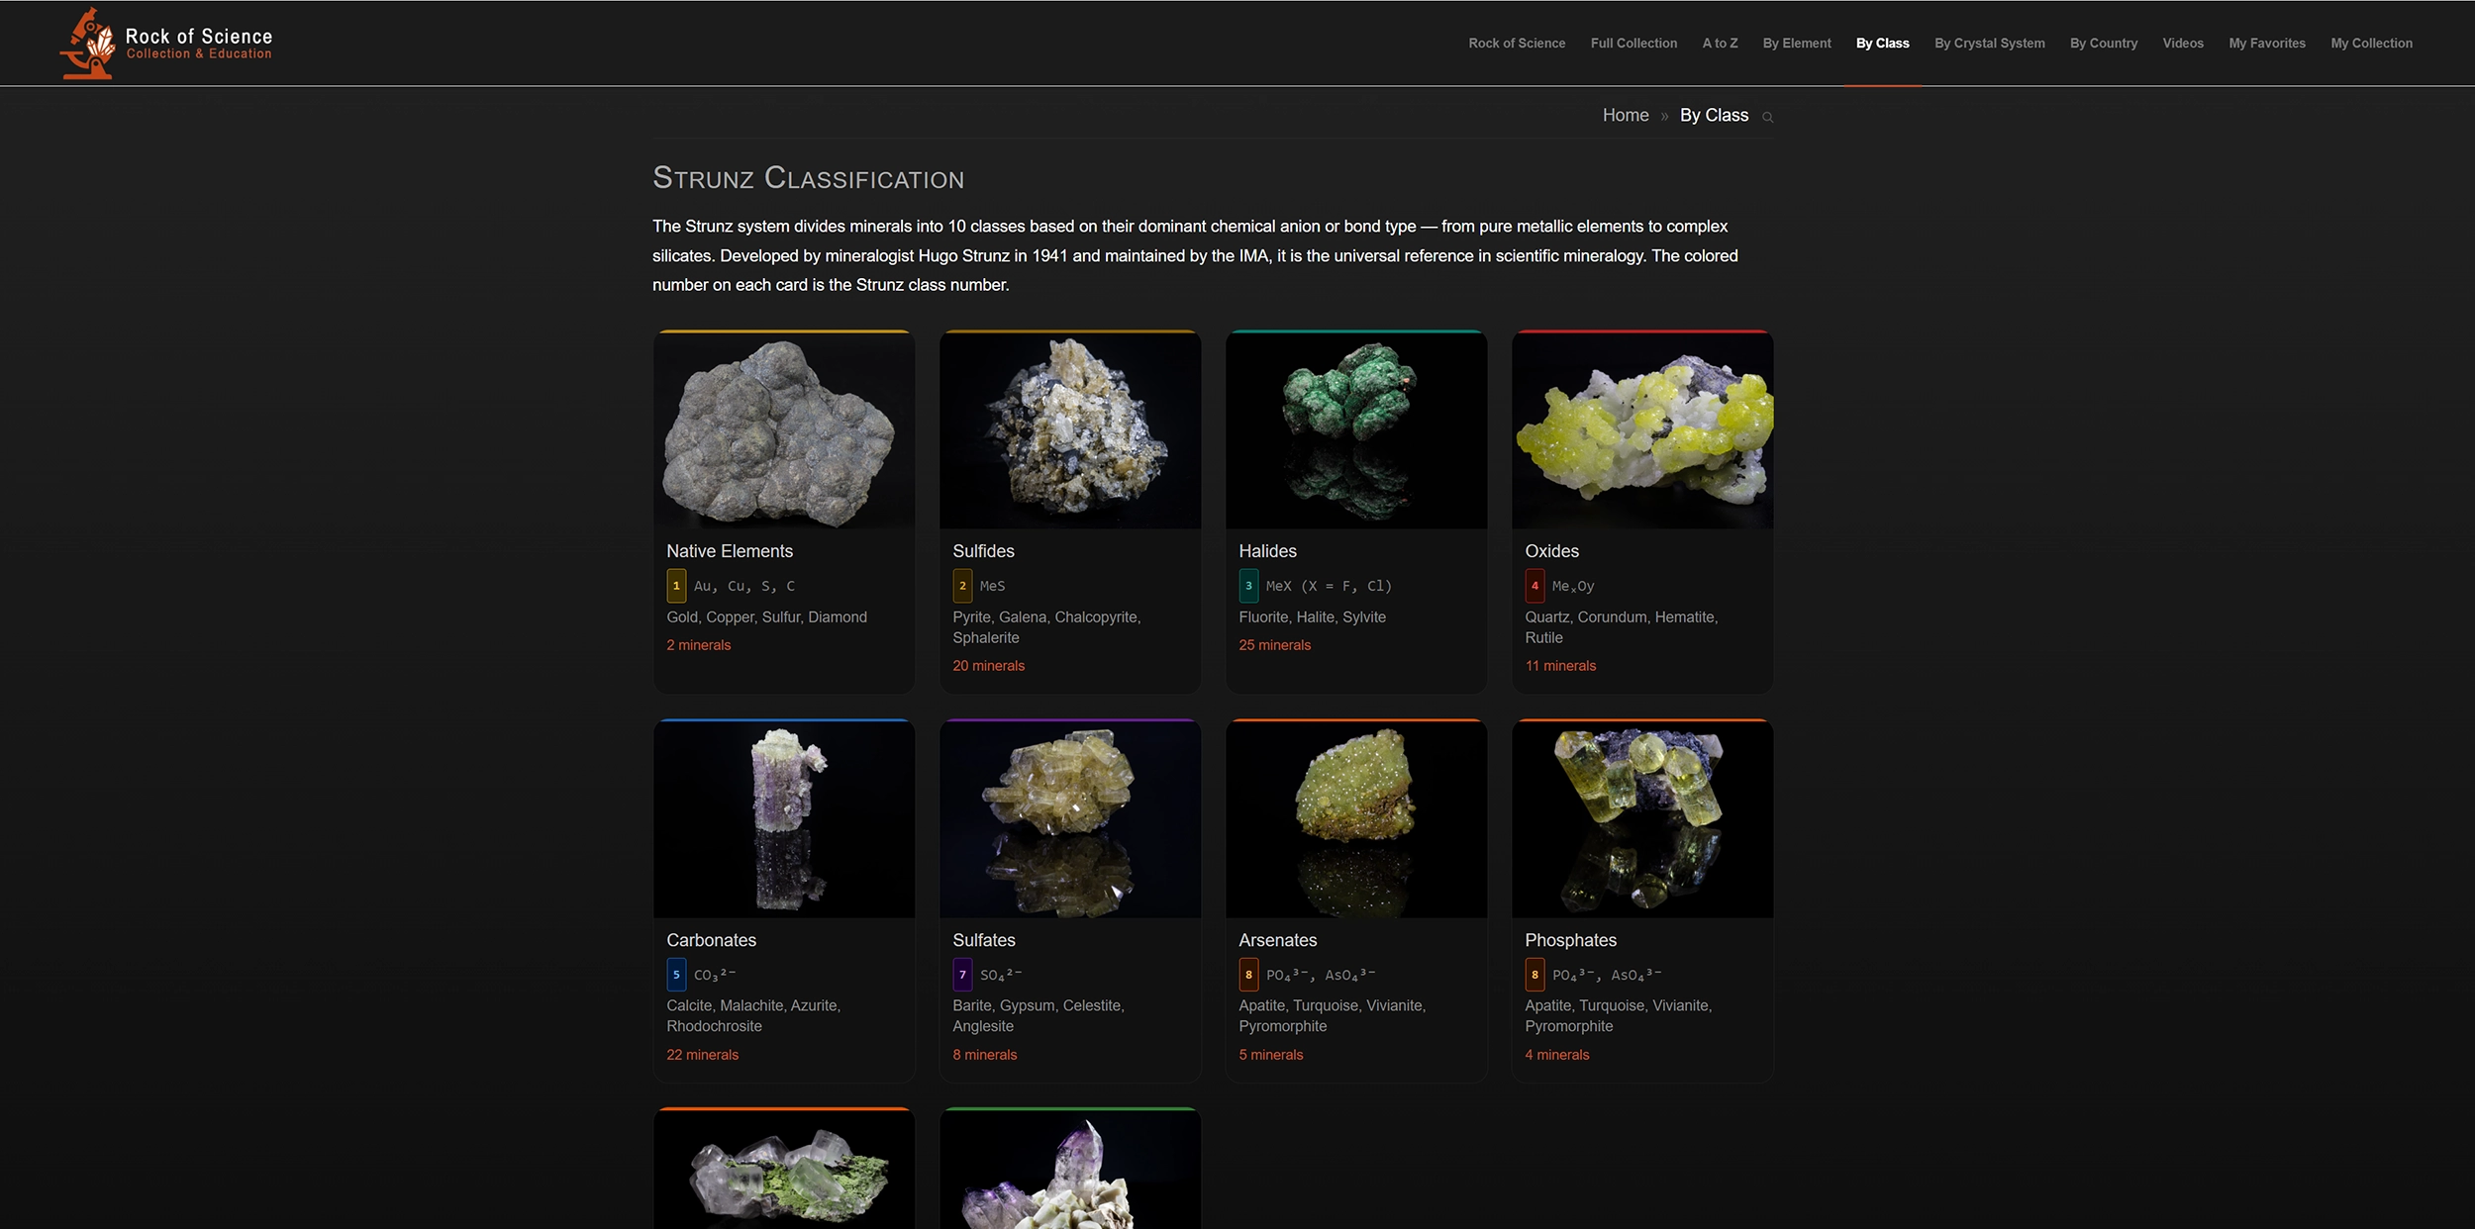The height and width of the screenshot is (1229, 2475).
Task: Click the Native Elements gray rock thumbnail
Action: coord(784,430)
